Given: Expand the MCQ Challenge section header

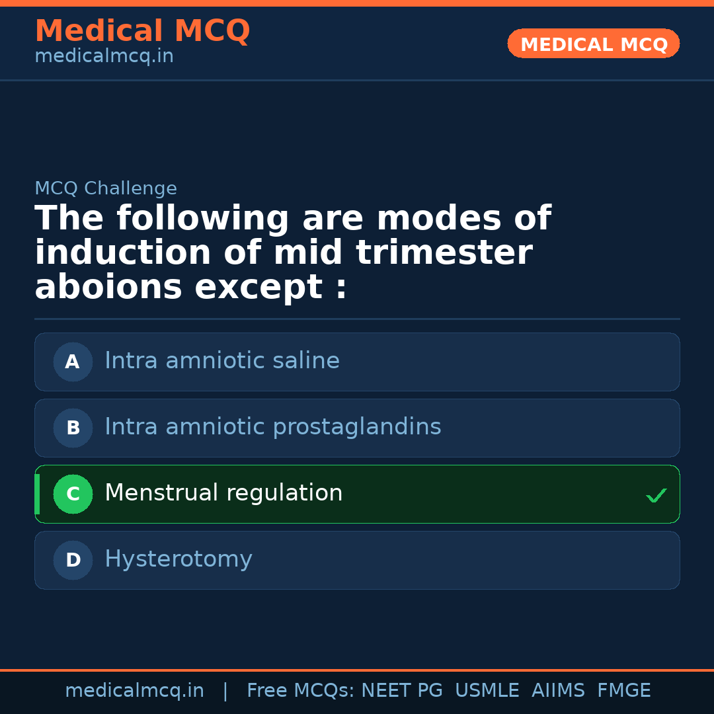Looking at the screenshot, I should click(x=106, y=188).
